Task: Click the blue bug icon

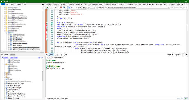Action: coord(64,7)
